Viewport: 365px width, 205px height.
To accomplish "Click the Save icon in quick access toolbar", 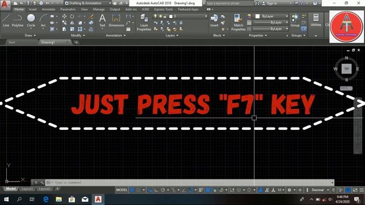I will tap(28, 3).
